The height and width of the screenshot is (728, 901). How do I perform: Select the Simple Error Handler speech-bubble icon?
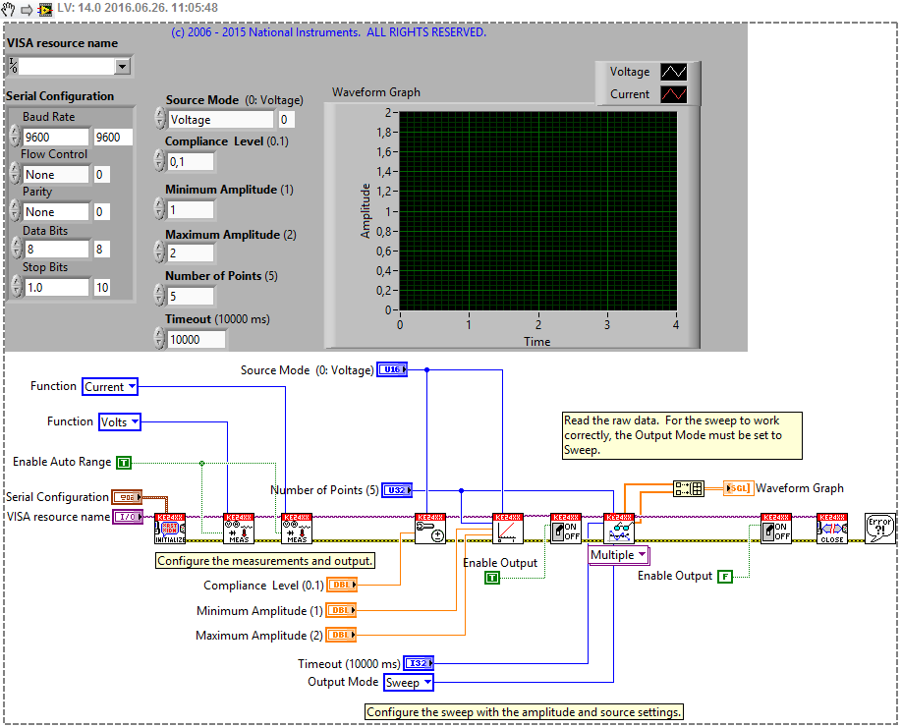pyautogui.click(x=879, y=527)
